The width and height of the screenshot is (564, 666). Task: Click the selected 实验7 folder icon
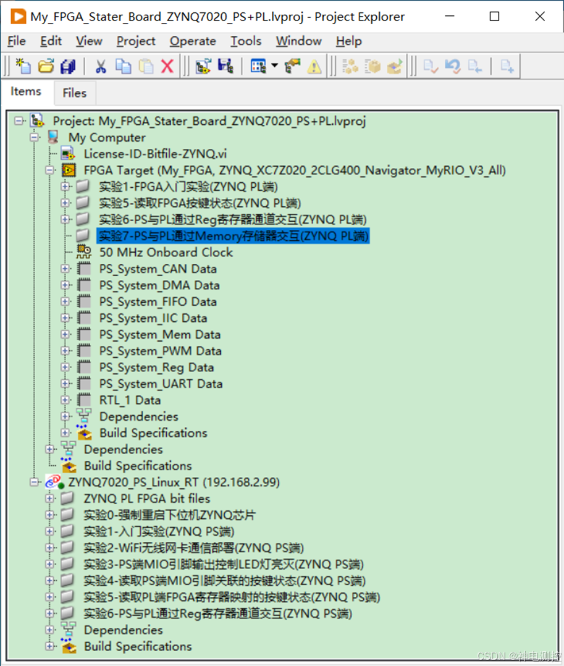click(x=83, y=235)
